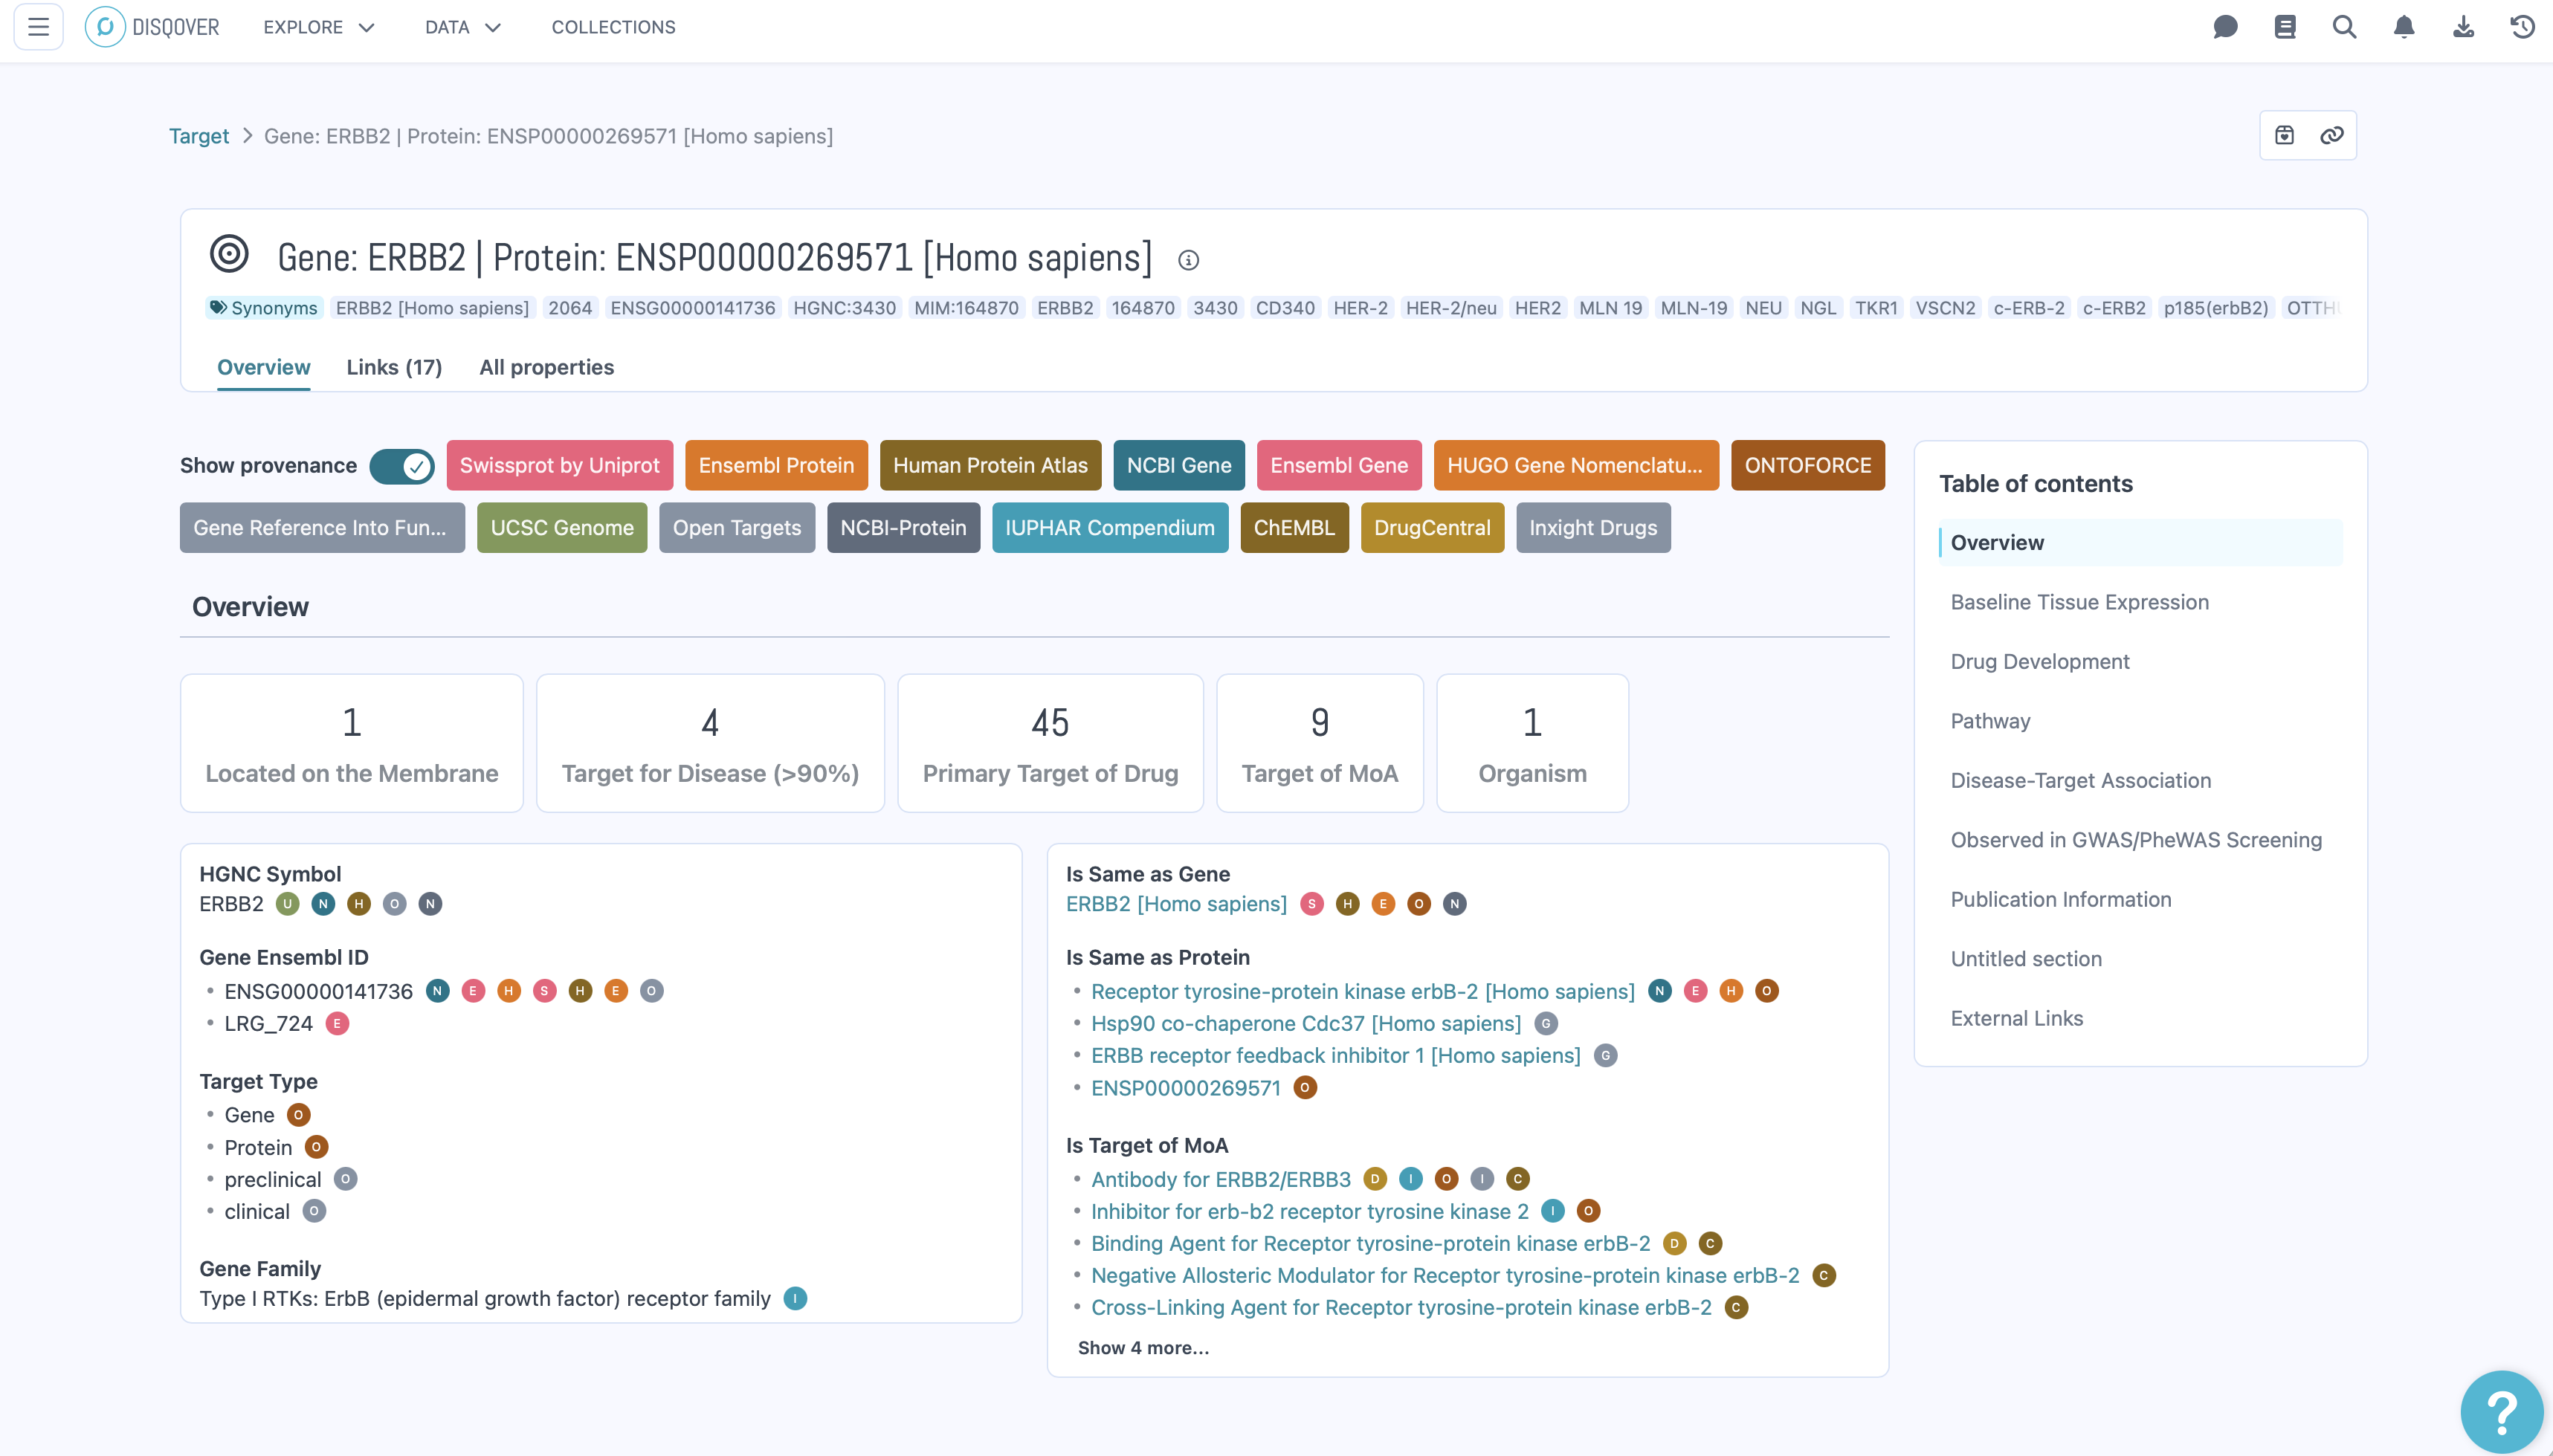Open the downloads icon
This screenshot has height=1456, width=2553.
click(x=2464, y=27)
